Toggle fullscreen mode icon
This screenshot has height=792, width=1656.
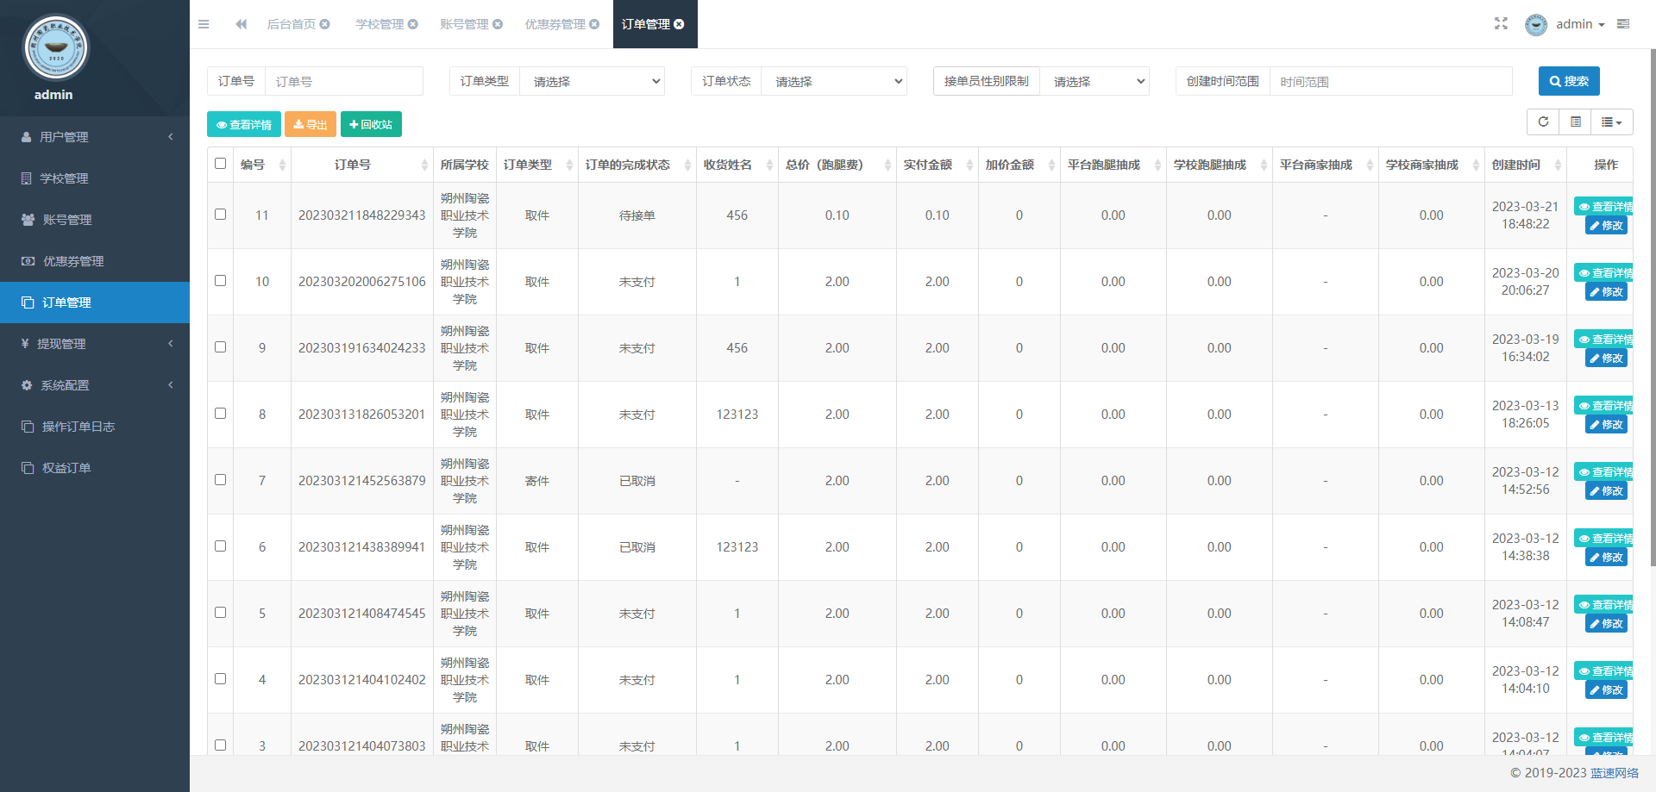[1501, 24]
